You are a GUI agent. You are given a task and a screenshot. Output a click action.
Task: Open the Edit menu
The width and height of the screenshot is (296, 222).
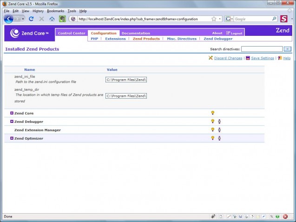(15, 11)
